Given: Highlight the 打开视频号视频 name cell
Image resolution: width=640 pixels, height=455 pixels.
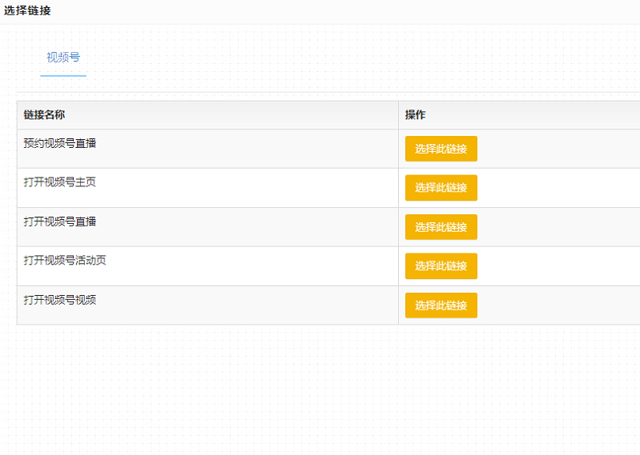Looking at the screenshot, I should 60,300.
